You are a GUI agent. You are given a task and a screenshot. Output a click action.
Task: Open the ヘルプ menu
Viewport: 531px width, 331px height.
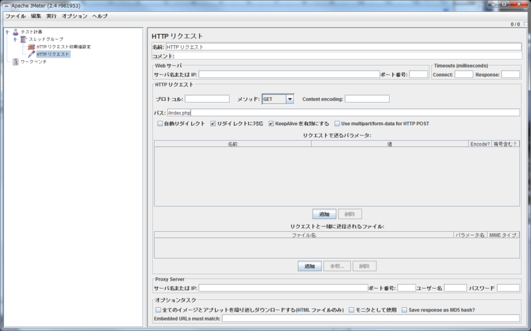pos(100,16)
